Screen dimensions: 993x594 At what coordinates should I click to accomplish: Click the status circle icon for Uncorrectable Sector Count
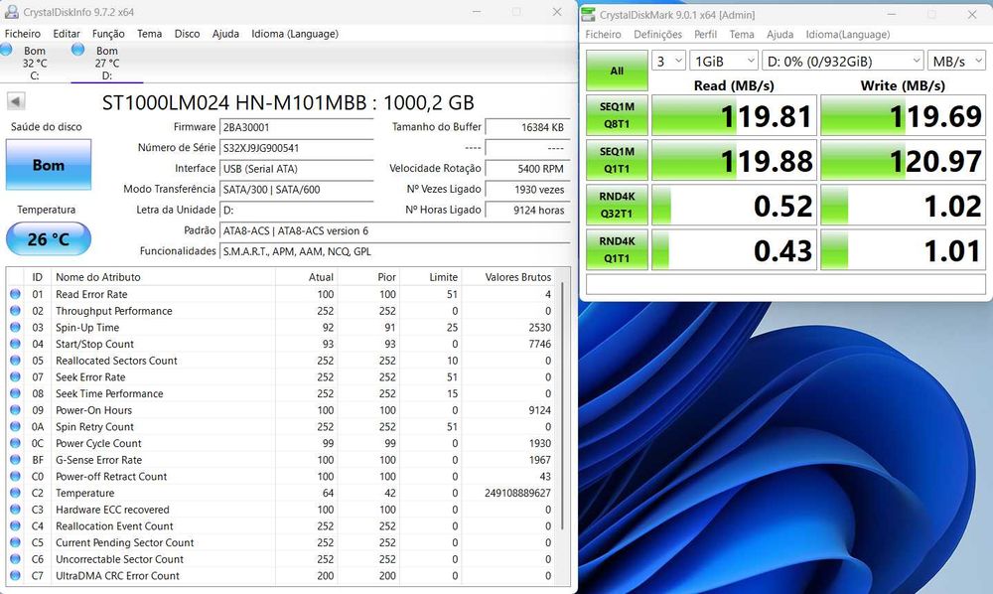tap(15, 558)
